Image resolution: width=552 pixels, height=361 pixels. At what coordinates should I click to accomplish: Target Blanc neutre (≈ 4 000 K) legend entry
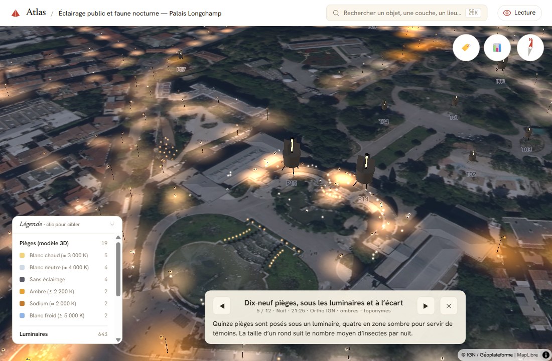tap(63, 267)
